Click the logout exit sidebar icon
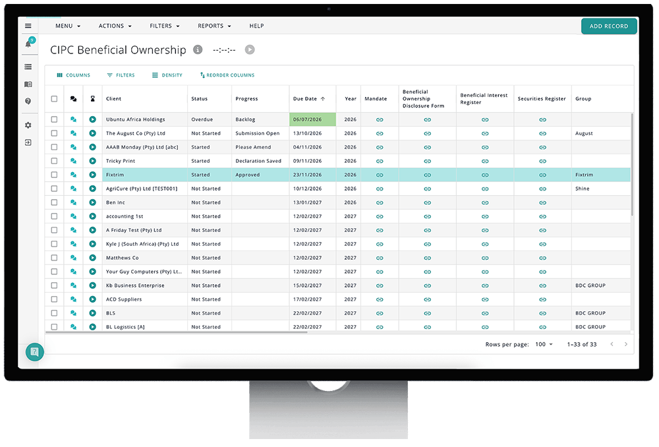 (28, 142)
